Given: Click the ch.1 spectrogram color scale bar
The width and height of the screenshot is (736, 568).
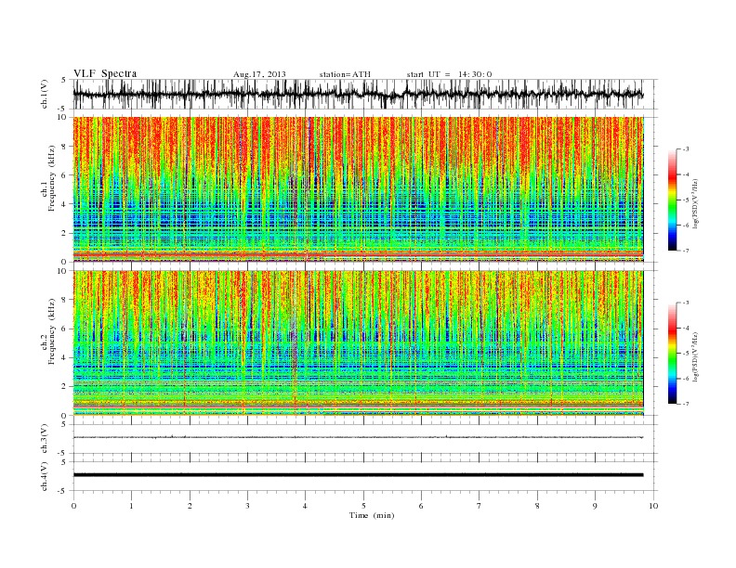Looking at the screenshot, I should tap(673, 200).
